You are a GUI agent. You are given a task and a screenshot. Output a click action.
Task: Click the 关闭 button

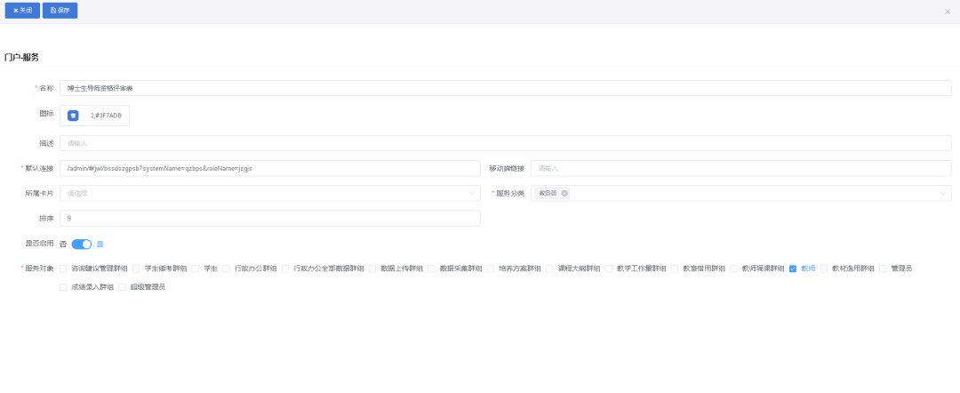pyautogui.click(x=22, y=11)
